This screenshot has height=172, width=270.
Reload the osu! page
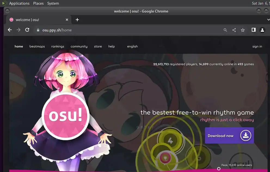[27, 30]
